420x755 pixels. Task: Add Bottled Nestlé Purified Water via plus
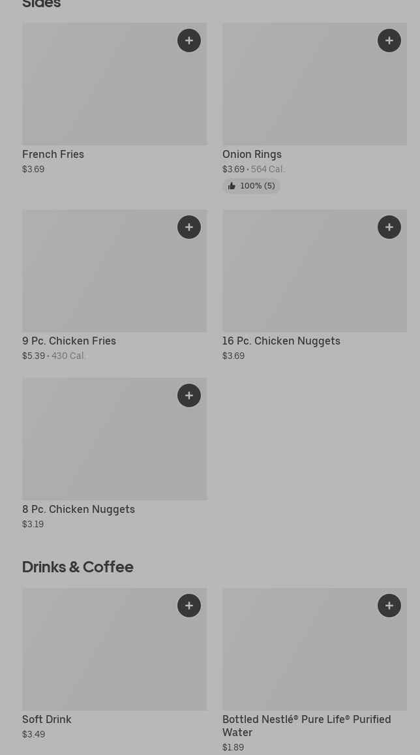(389, 606)
